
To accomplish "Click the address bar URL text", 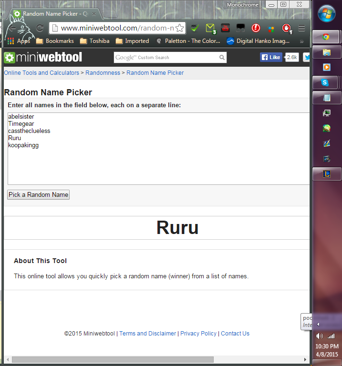I will point(117,28).
